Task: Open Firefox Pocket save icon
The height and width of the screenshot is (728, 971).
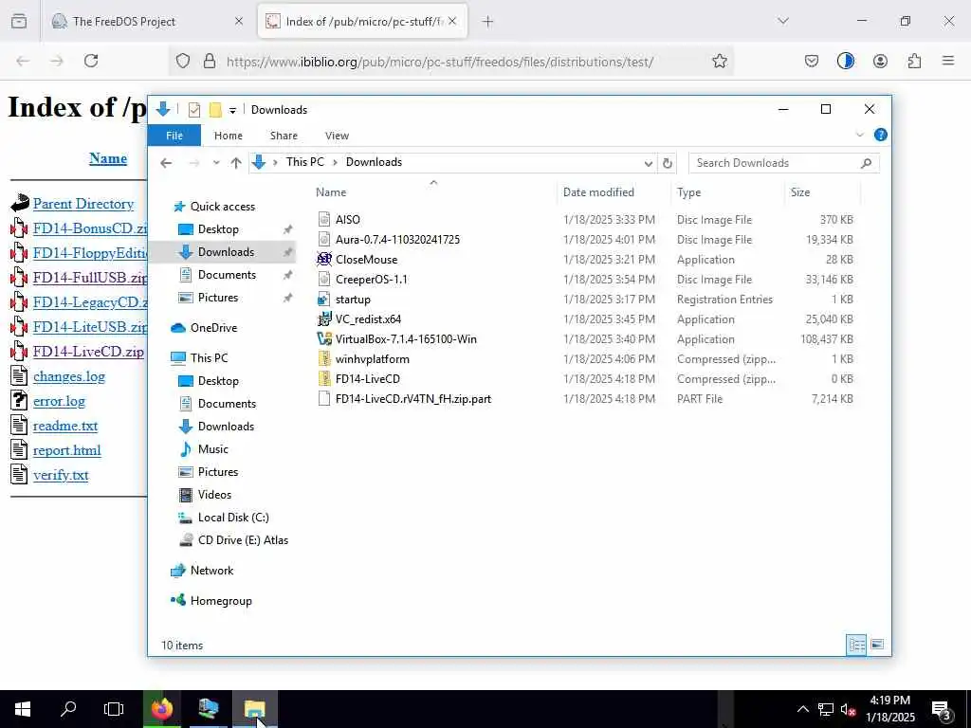Action: pyautogui.click(x=812, y=61)
